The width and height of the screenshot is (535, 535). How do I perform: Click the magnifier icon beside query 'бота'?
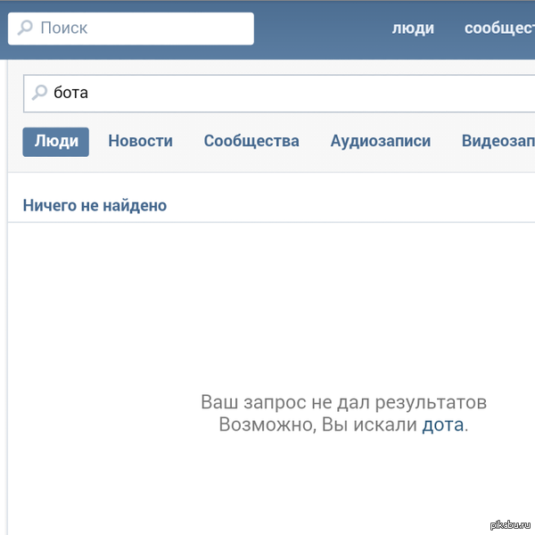pos(39,93)
